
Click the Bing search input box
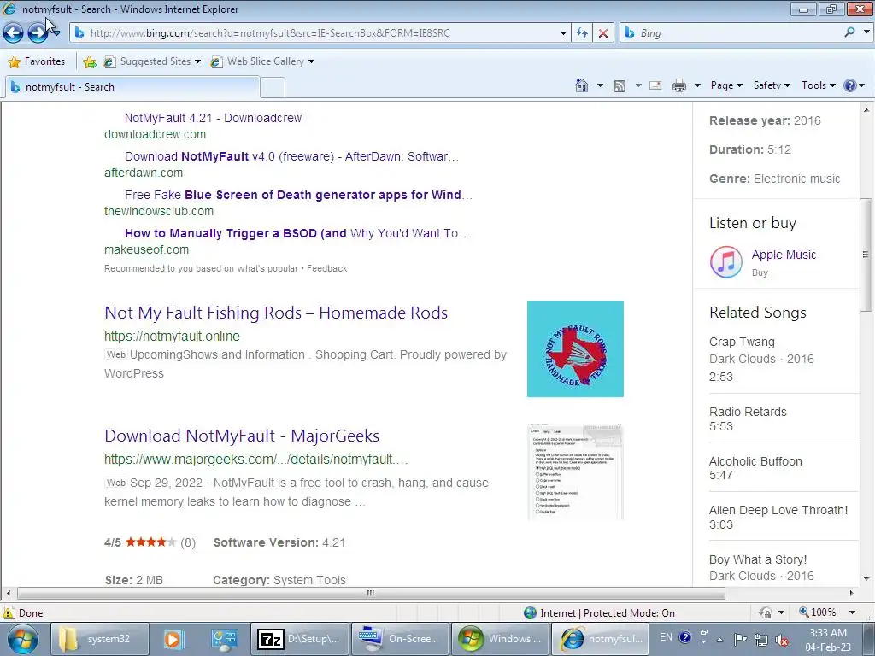point(737,33)
